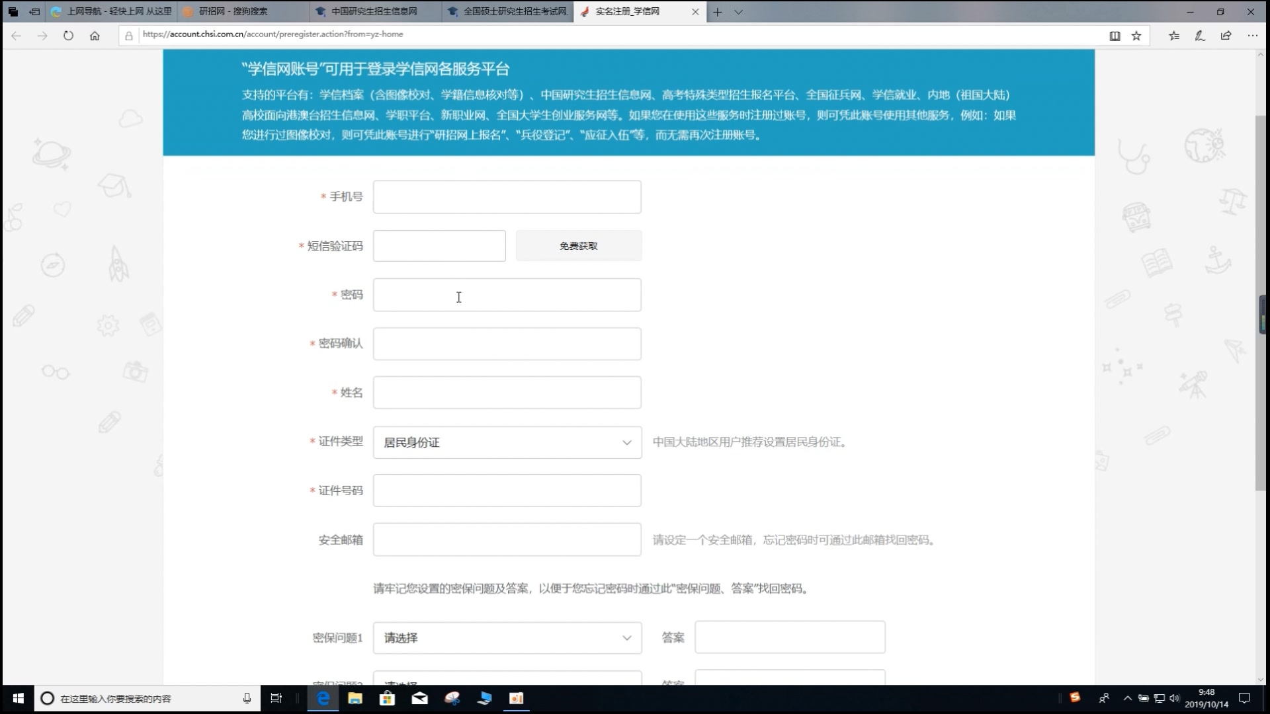Image resolution: width=1270 pixels, height=714 pixels.
Task: Click the 密码 input field
Action: [507, 295]
